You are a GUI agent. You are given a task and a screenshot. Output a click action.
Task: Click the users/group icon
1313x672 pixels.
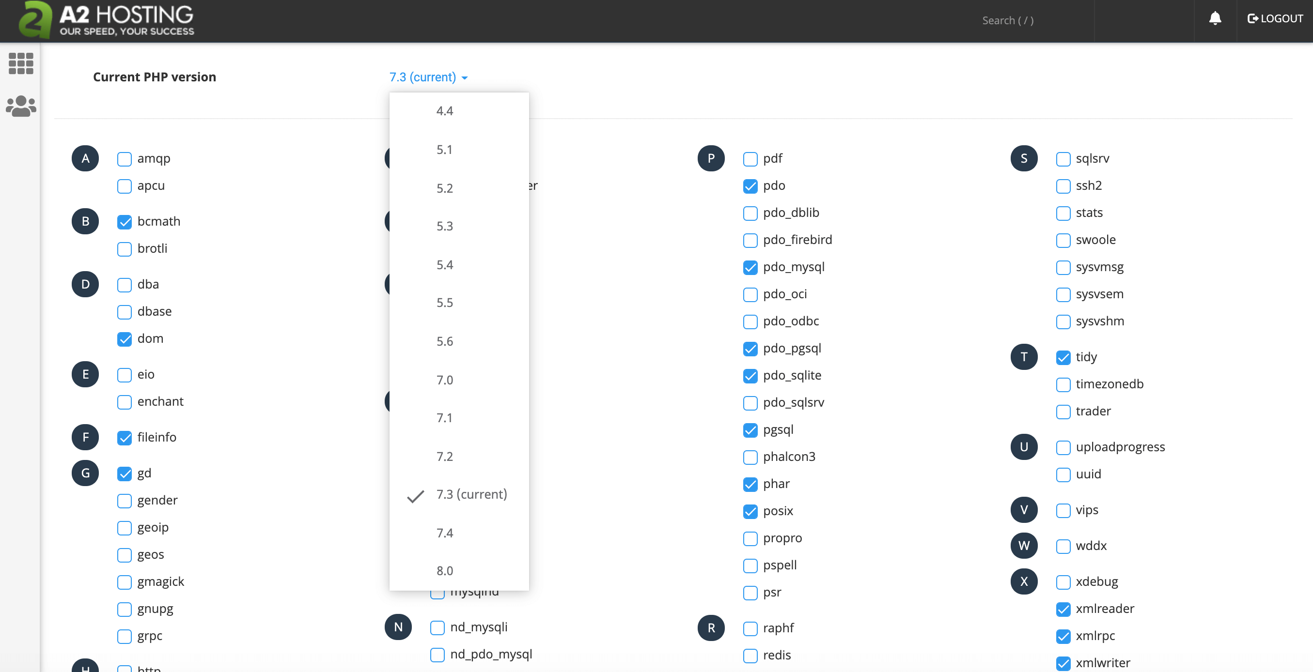[x=20, y=107]
